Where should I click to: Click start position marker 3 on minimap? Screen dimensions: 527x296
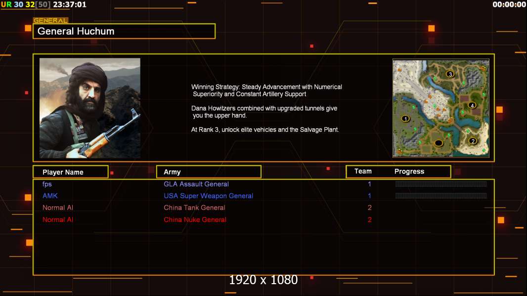pyautogui.click(x=450, y=74)
